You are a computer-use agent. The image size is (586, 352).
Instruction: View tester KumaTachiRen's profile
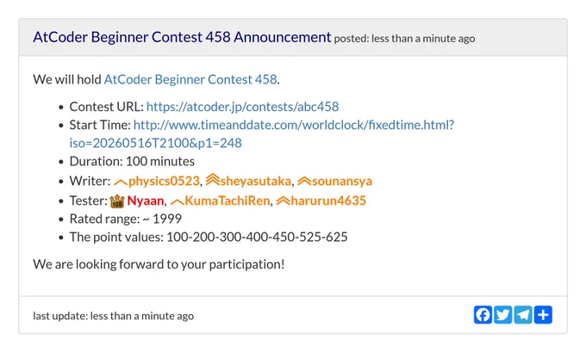228,201
